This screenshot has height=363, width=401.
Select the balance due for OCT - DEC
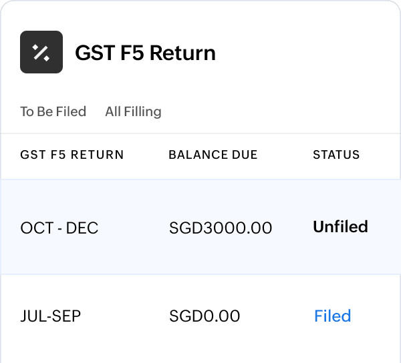[x=221, y=228]
